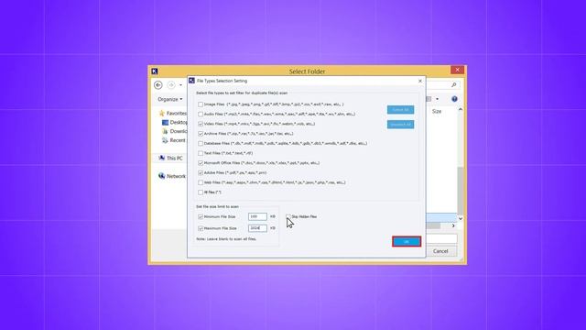Open recent locations dropdown beside forward arrow
586x330 pixels.
[181, 85]
